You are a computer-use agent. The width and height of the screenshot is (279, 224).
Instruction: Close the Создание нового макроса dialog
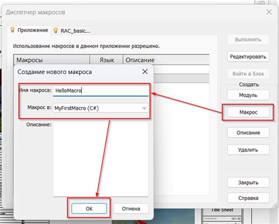[145, 72]
